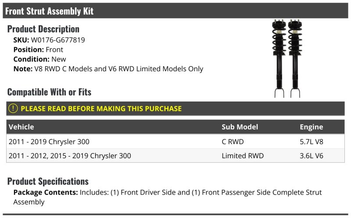Click the Product Specifications heading

[x=48, y=182]
